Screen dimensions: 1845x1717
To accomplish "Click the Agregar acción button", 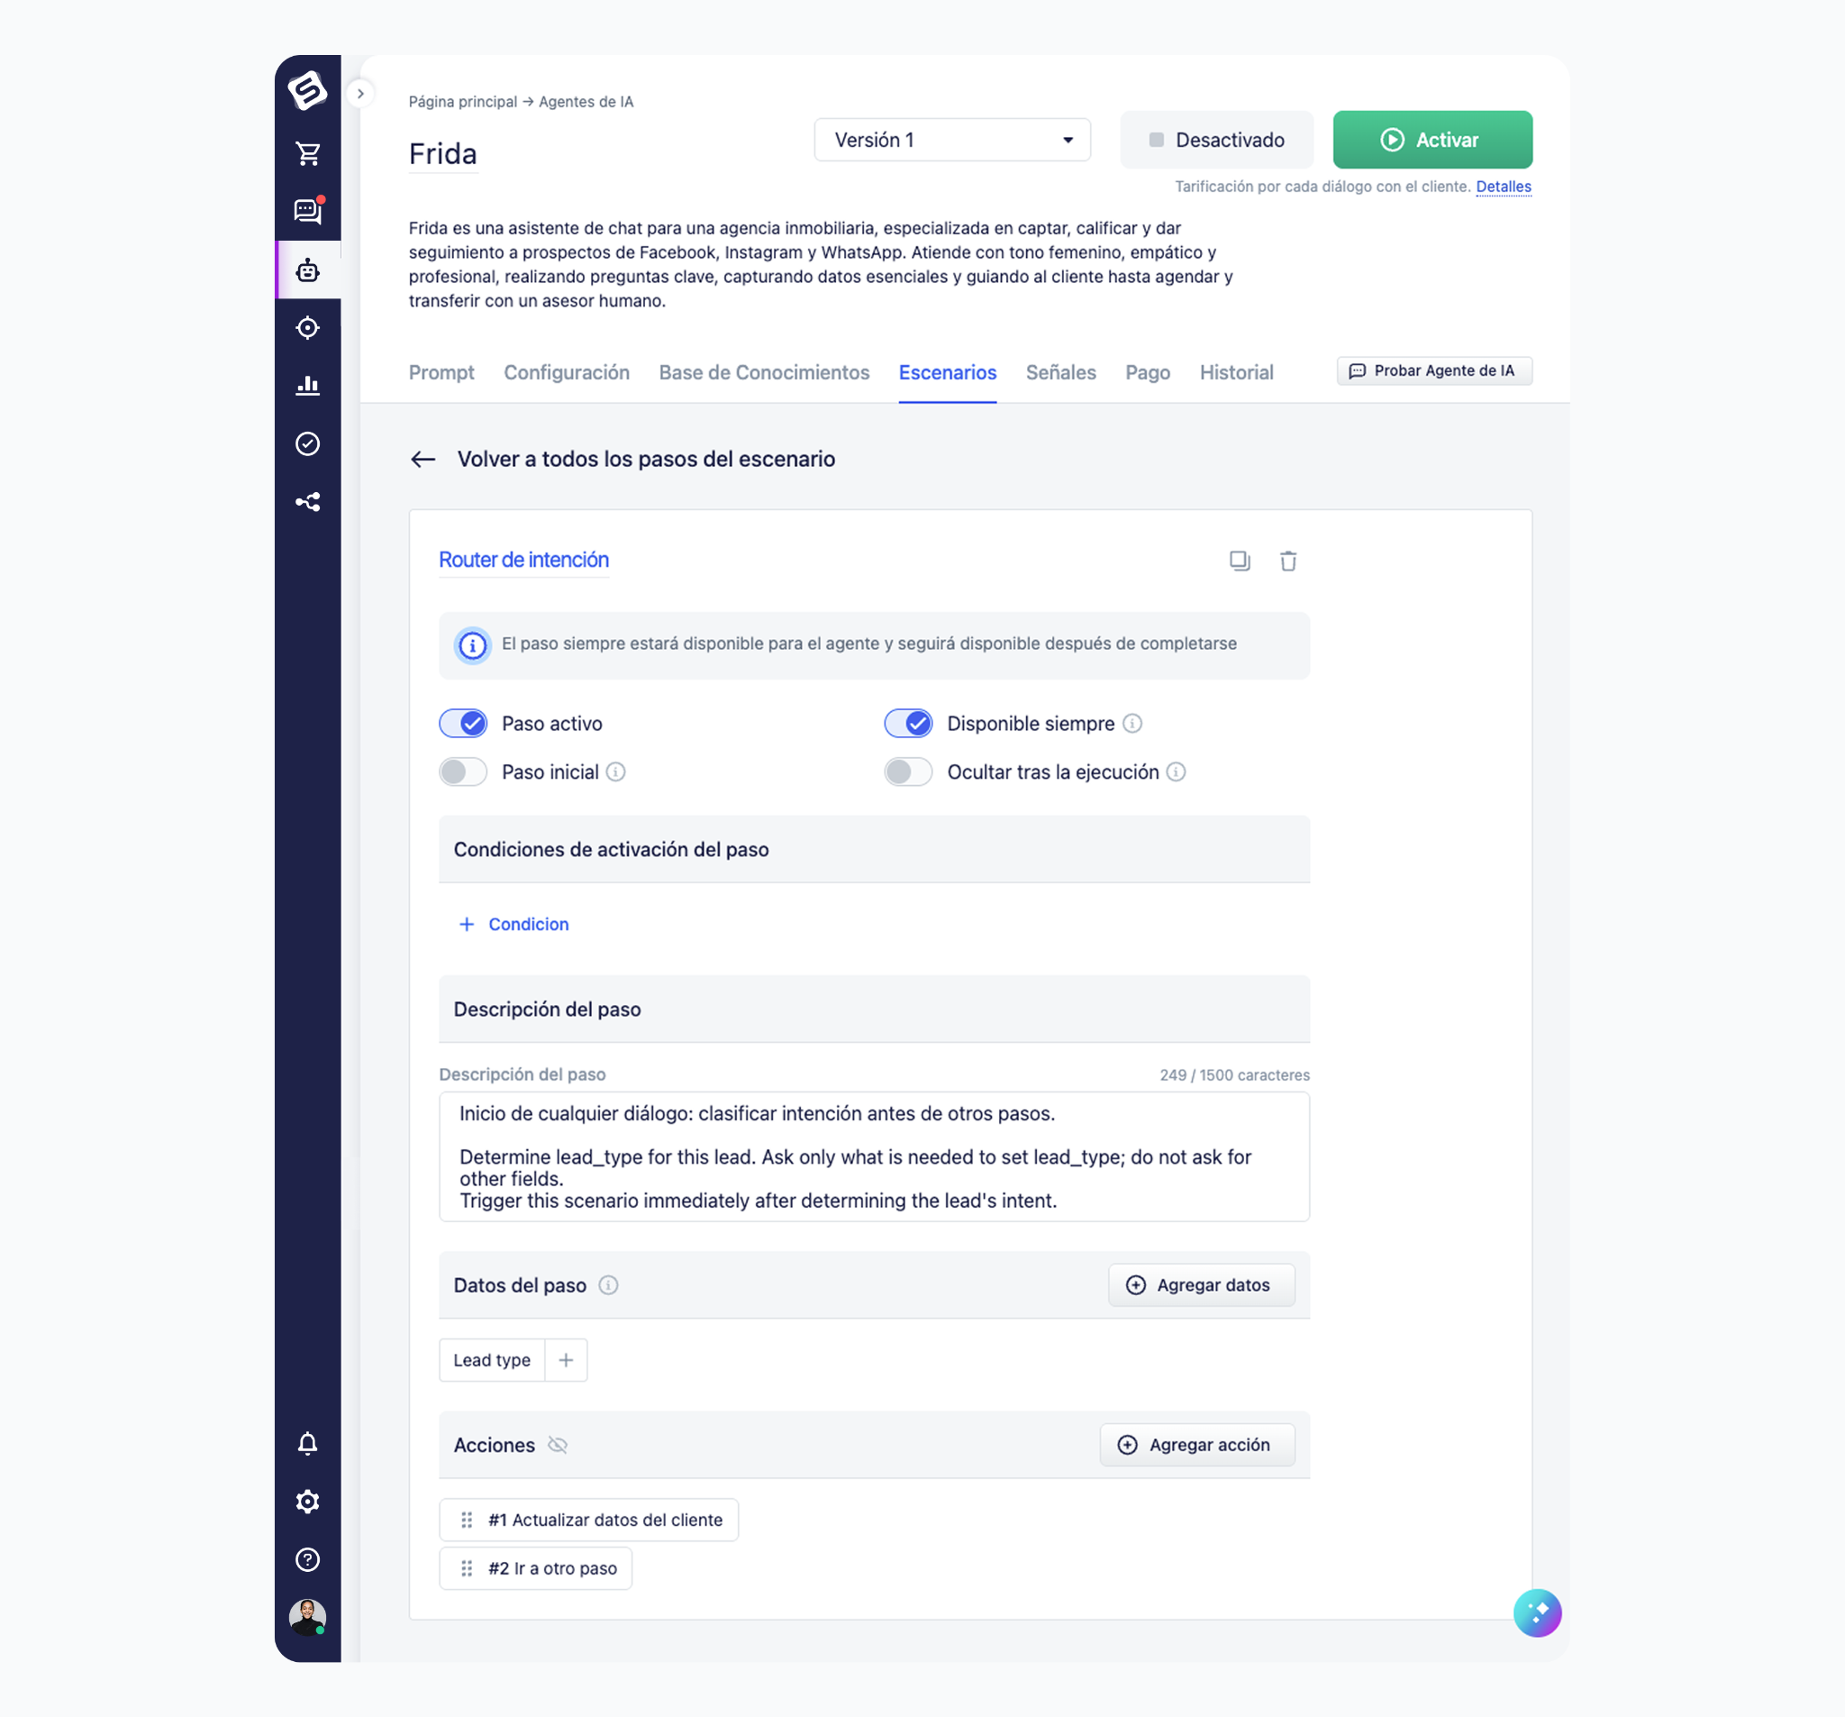I will 1197,1445.
